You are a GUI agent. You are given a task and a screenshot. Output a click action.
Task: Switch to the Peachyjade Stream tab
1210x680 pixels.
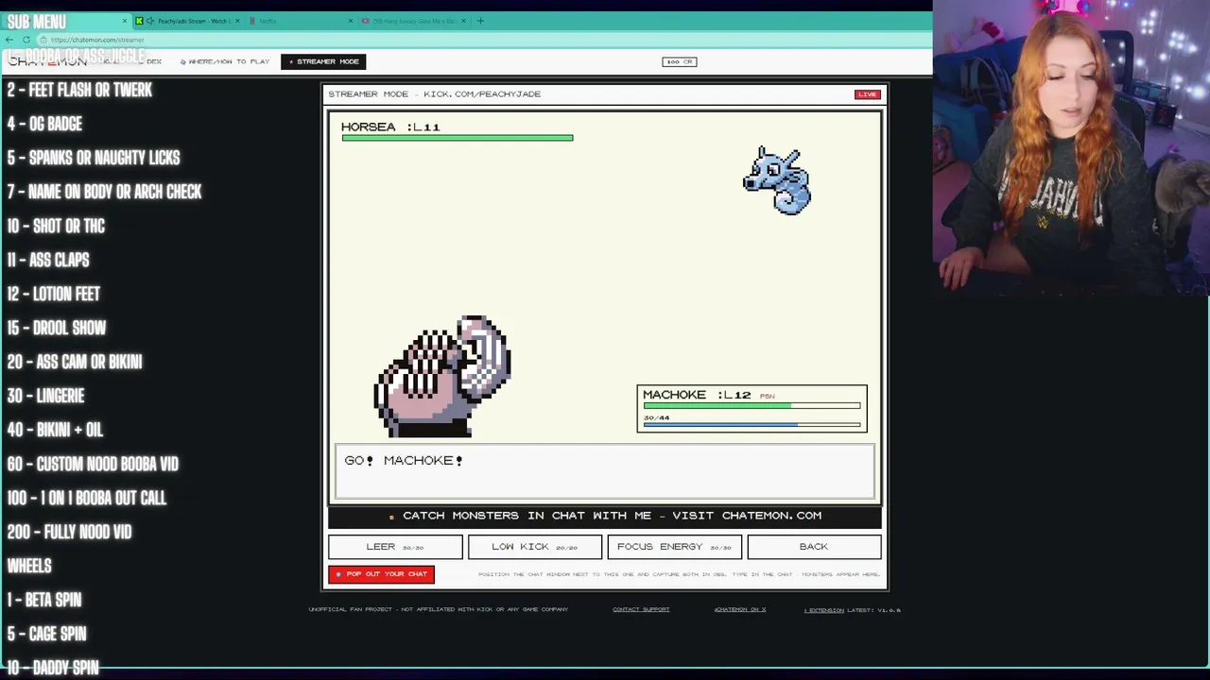pyautogui.click(x=189, y=21)
